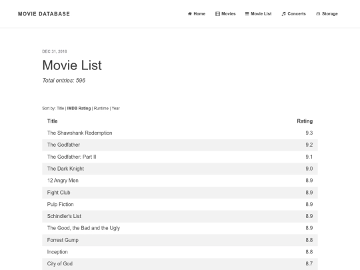Select City of God title
The height and width of the screenshot is (270, 360).
60,264
